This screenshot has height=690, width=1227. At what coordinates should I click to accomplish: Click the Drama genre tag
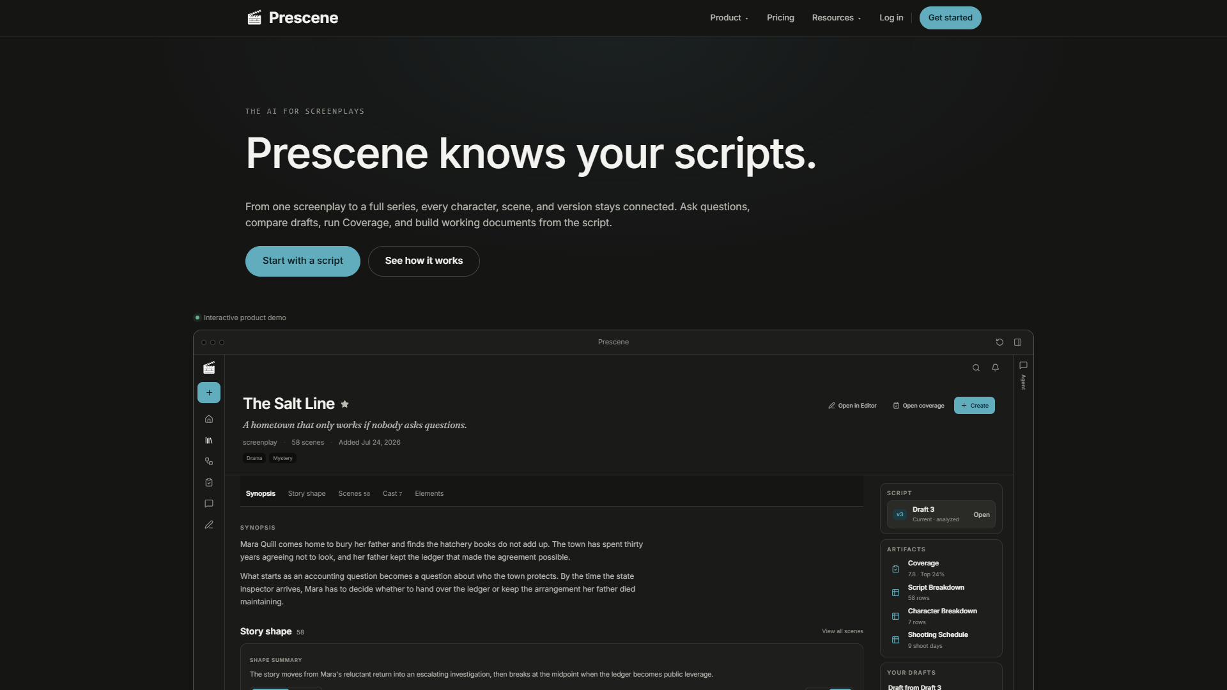pos(254,458)
